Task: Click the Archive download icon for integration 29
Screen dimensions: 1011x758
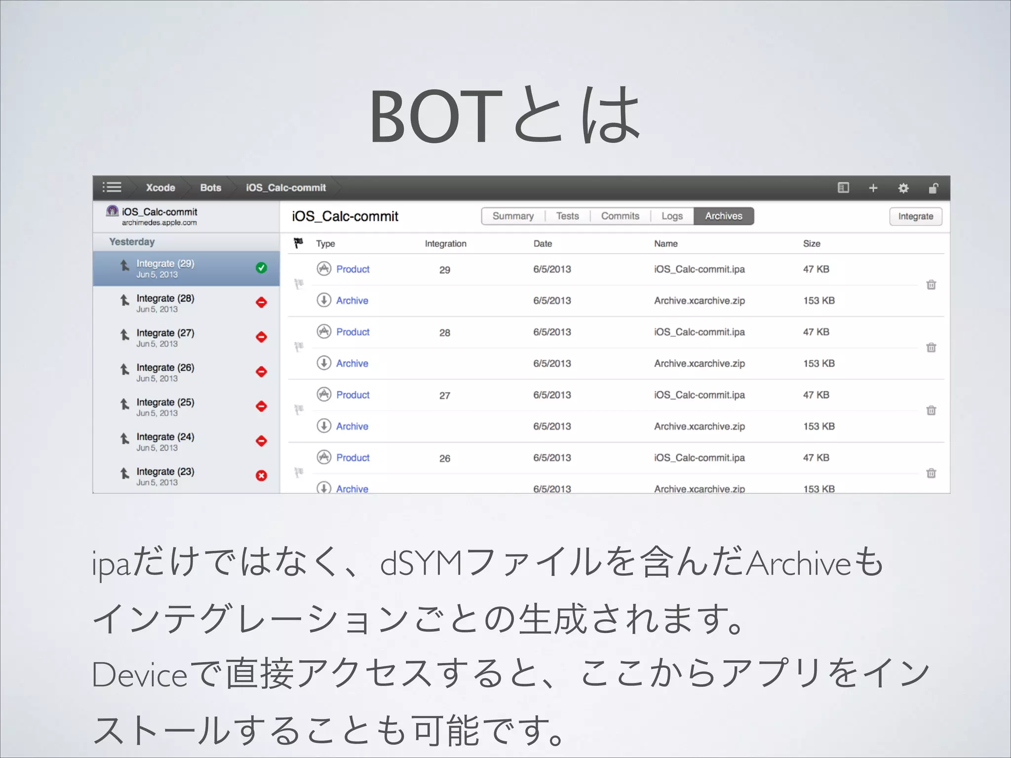Action: point(324,300)
